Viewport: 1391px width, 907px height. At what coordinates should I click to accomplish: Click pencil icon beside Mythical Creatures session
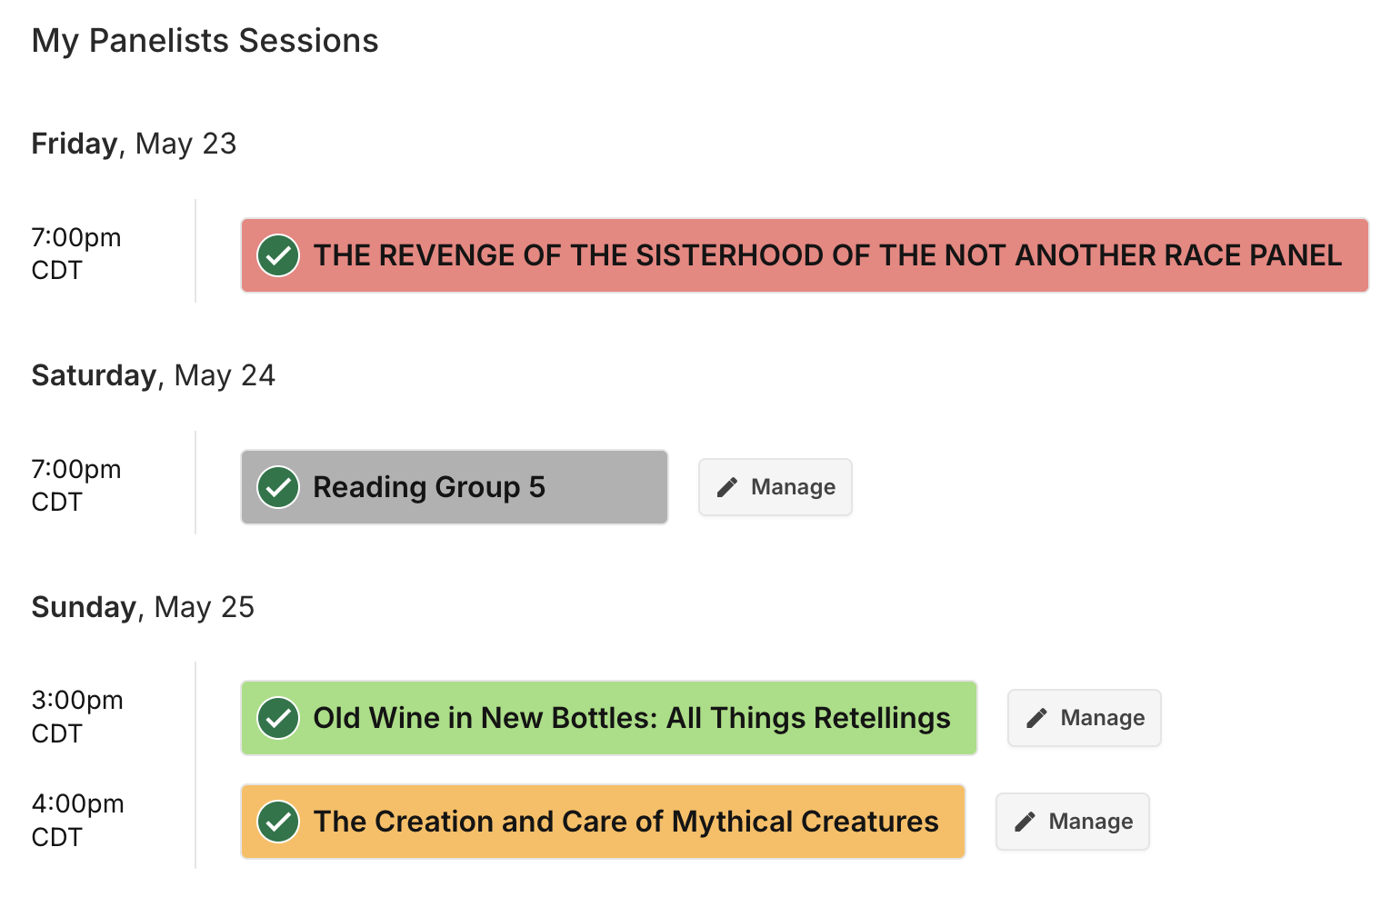coord(1025,822)
